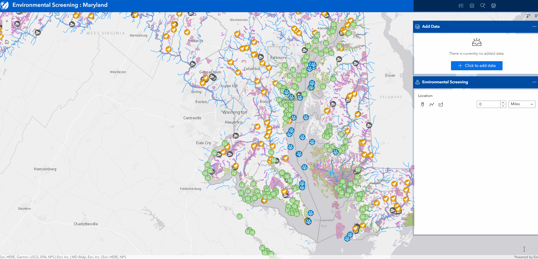
Task: Increase the buffer distance value
Action: point(503,103)
